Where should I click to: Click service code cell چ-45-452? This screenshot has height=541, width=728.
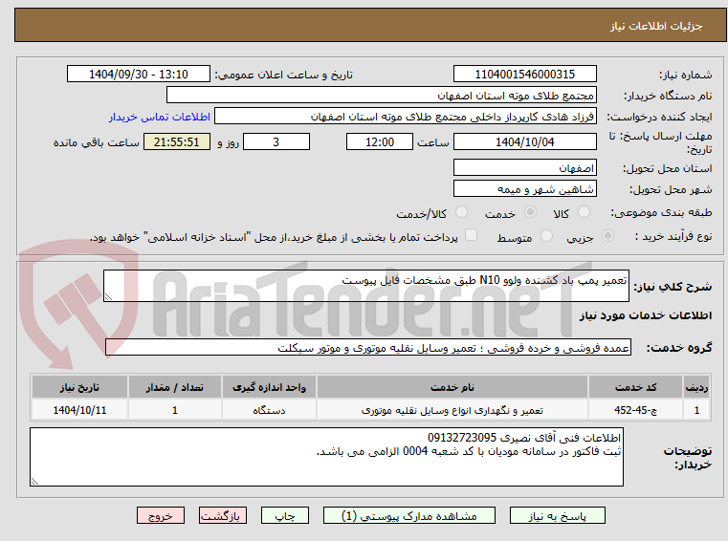(635, 410)
